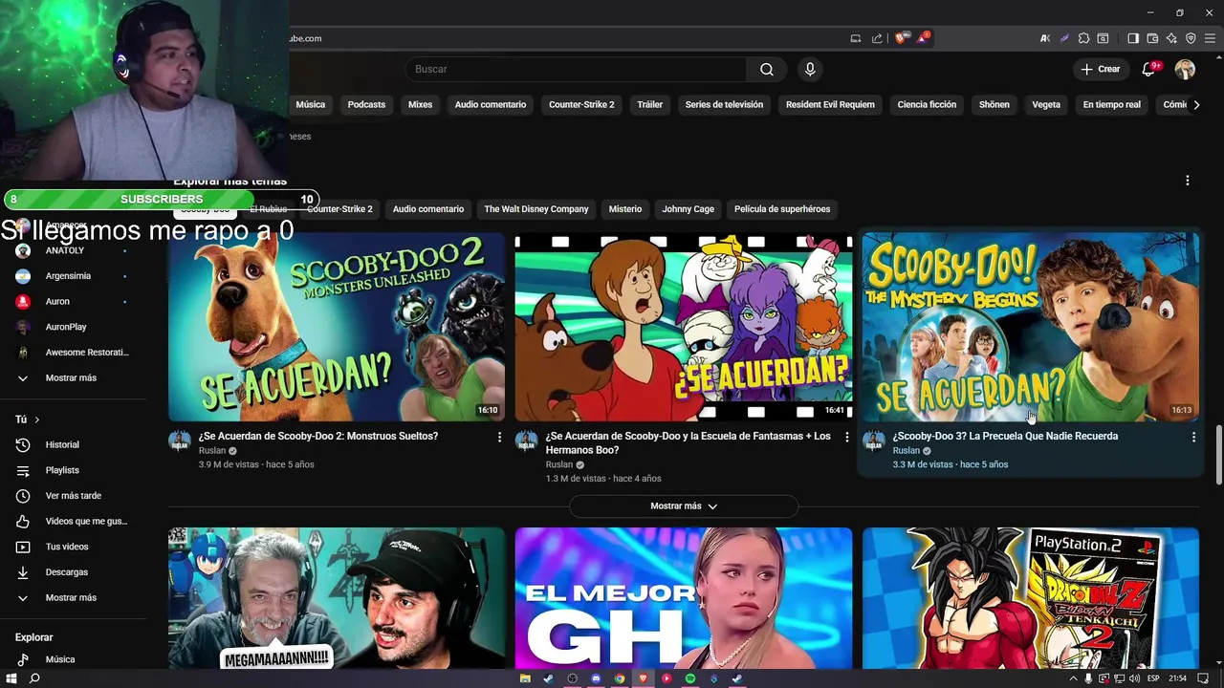The height and width of the screenshot is (688, 1224).
Task: Show hidden system tray icons
Action: [x=1073, y=678]
